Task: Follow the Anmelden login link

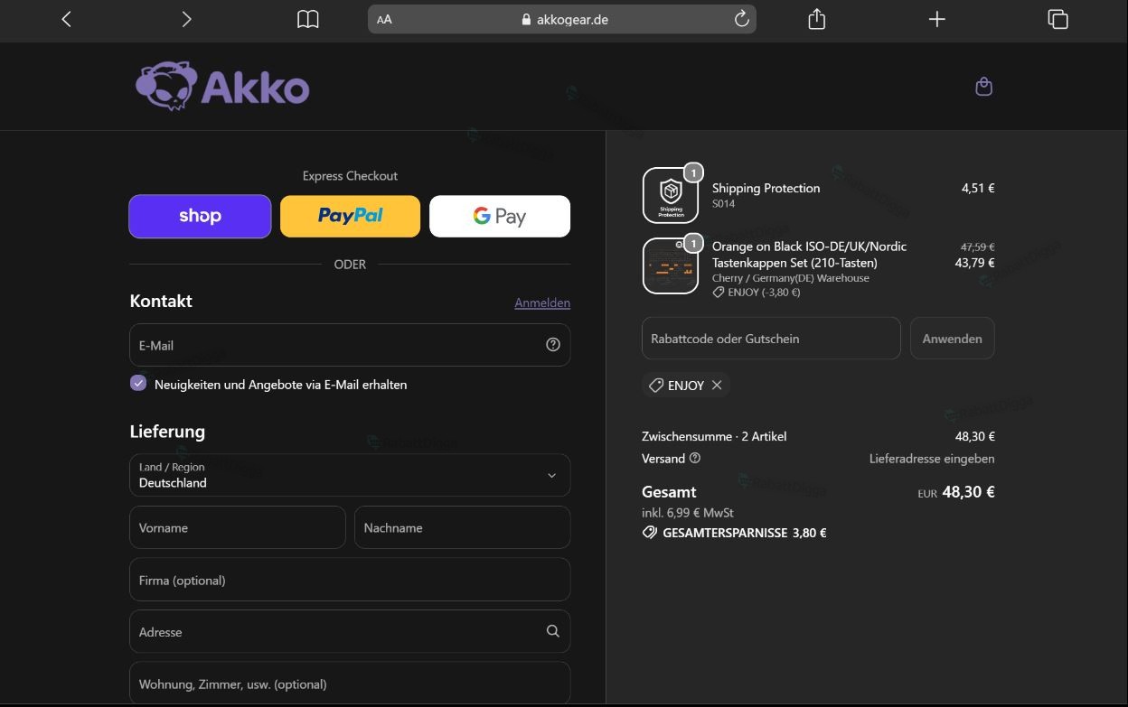Action: pyautogui.click(x=542, y=302)
